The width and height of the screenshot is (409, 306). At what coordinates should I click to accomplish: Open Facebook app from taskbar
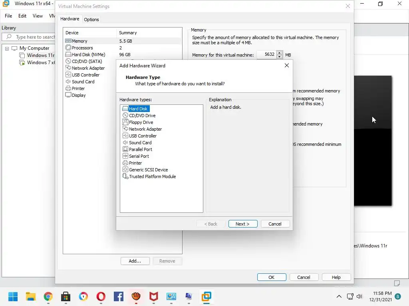pyautogui.click(x=118, y=296)
